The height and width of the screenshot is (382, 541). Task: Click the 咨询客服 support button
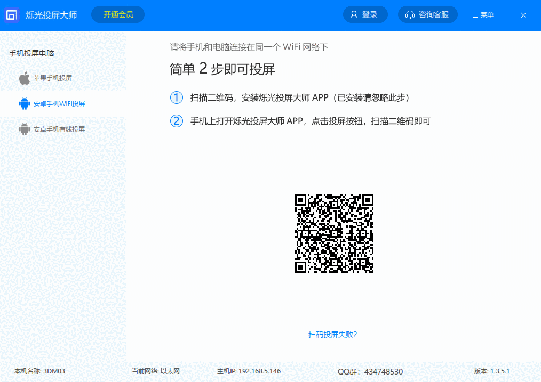coord(428,14)
